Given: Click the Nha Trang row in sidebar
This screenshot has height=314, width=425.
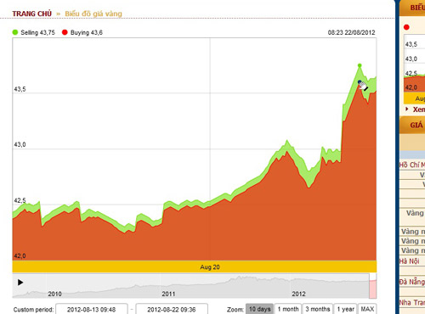Looking at the screenshot, I should tap(412, 302).
